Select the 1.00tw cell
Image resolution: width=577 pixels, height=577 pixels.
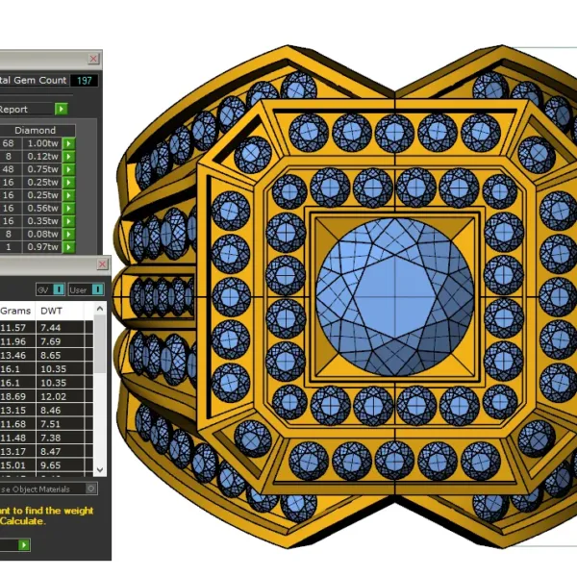click(42, 143)
